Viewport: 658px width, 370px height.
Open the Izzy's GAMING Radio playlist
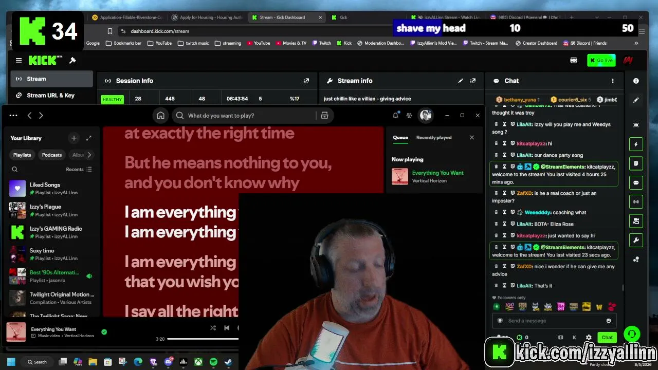click(x=51, y=232)
